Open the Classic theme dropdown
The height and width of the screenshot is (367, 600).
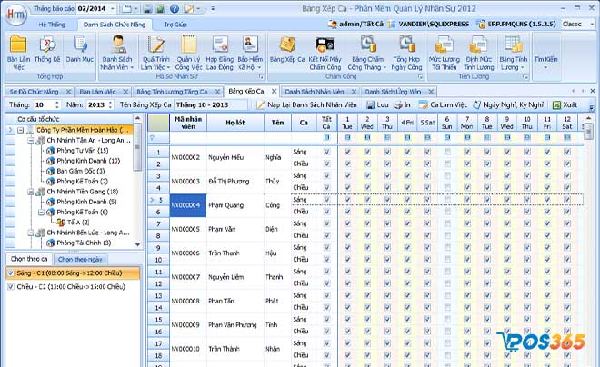[592, 25]
